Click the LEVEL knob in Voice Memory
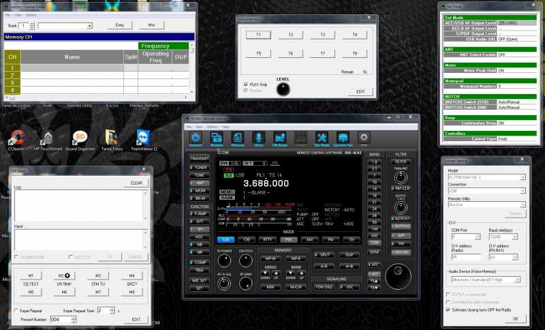 pyautogui.click(x=283, y=90)
